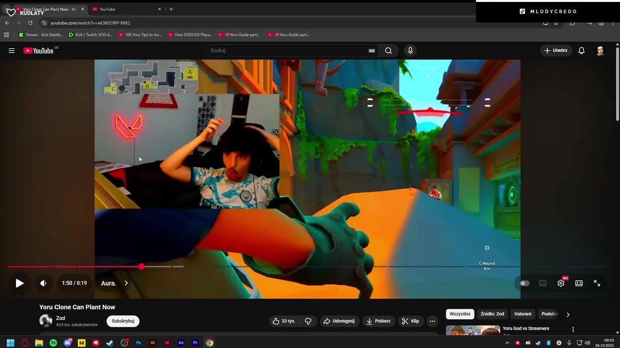This screenshot has height=348, width=620.
Task: Open Photoshop from the taskbar
Action: point(139,343)
